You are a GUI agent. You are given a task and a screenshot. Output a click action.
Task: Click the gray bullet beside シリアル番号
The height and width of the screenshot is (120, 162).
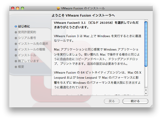click(16, 38)
